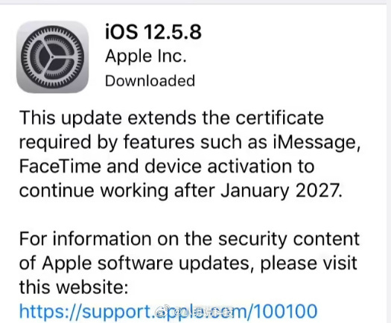This screenshot has height=323, width=391.
Task: Click 'please visit' in the security paragraph
Action: [x=309, y=263]
